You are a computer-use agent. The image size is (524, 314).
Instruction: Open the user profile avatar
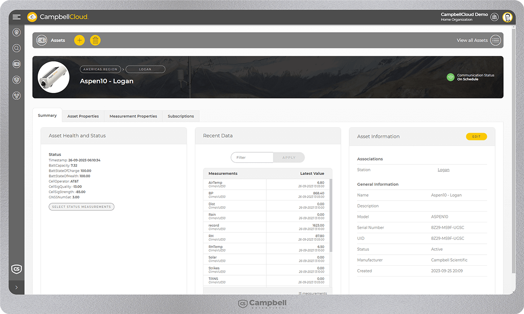(507, 17)
